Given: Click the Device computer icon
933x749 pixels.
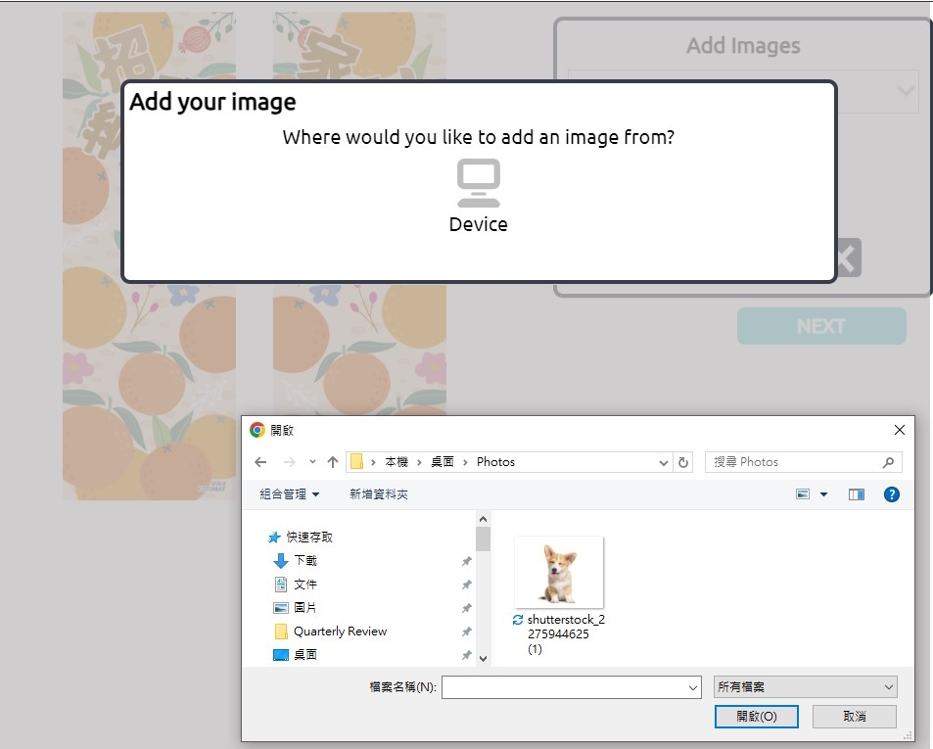Looking at the screenshot, I should tap(478, 183).
